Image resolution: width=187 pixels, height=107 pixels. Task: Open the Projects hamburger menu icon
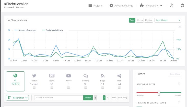(x=90, y=5)
